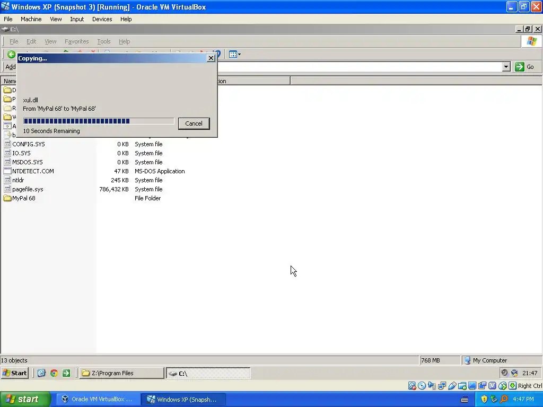The height and width of the screenshot is (407, 543).
Task: Close the Copying dialog with its X
Action: [211, 58]
